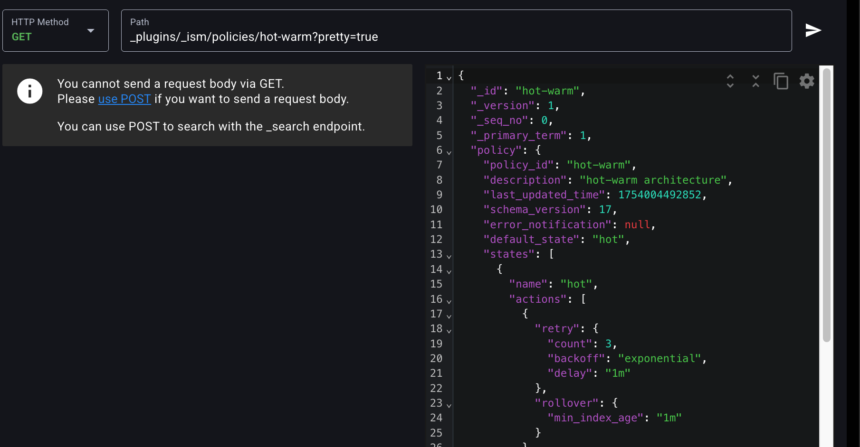Collapse the "retry" object at line 18

point(449,331)
